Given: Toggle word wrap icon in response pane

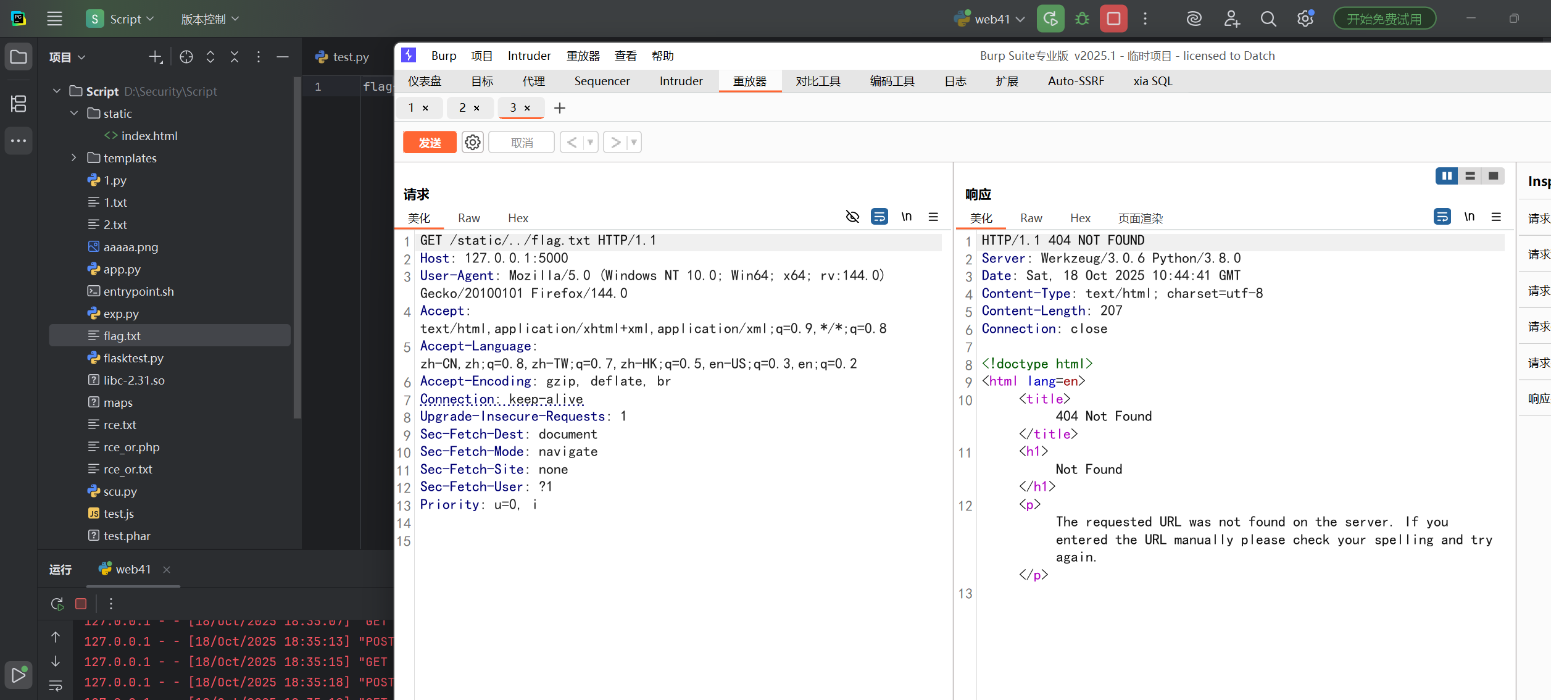Looking at the screenshot, I should point(1442,217).
